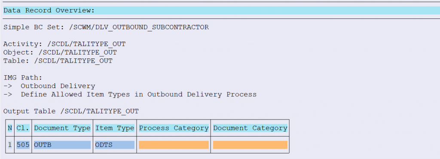Click the OUTB document type cell

(62, 145)
